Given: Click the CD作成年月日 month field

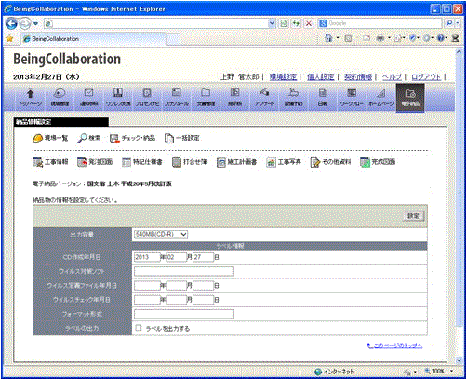Looking at the screenshot, I should coord(177,257).
